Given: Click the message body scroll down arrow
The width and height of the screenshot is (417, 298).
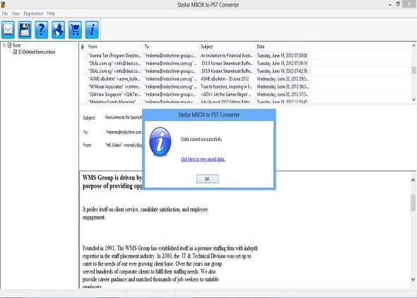Looking at the screenshot, I should point(413,280).
